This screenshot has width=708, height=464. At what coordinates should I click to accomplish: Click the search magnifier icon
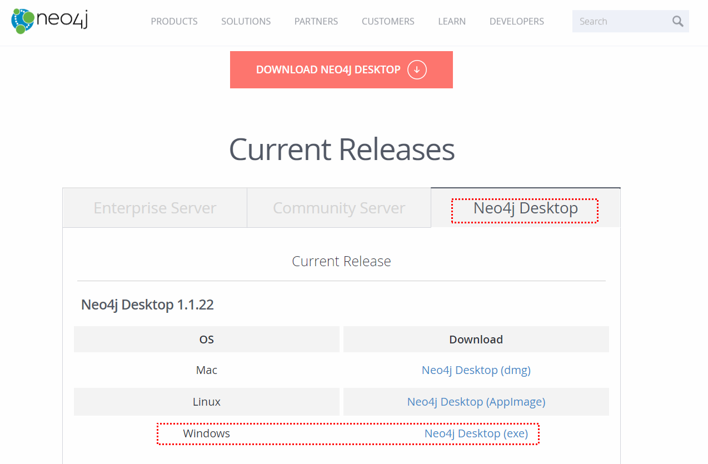(677, 21)
